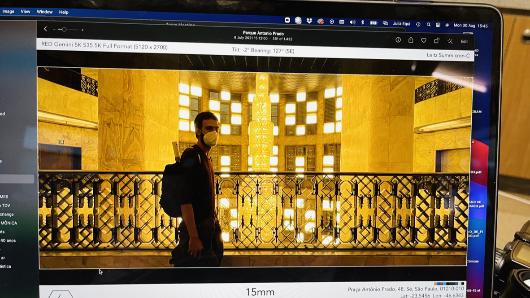Click the zoom out minus sign
The width and height of the screenshot is (530, 298).
[x=54, y=30]
